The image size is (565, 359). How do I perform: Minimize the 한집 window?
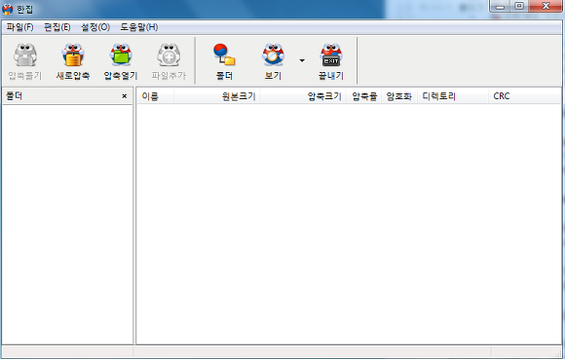pos(500,6)
